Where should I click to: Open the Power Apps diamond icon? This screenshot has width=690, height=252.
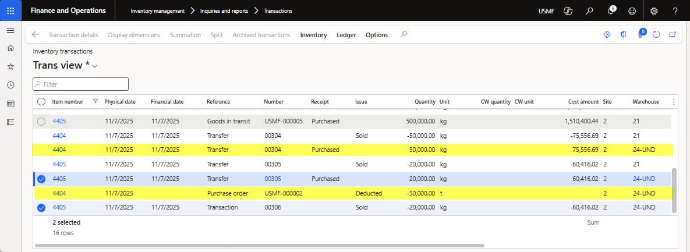point(607,34)
